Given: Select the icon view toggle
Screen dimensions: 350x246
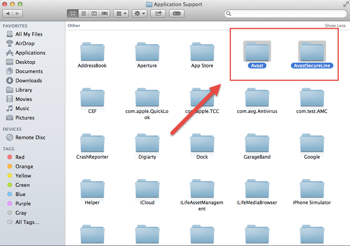Looking at the screenshot, I should 73,13.
